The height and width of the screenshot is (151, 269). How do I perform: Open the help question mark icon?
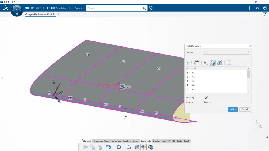coord(265,8)
